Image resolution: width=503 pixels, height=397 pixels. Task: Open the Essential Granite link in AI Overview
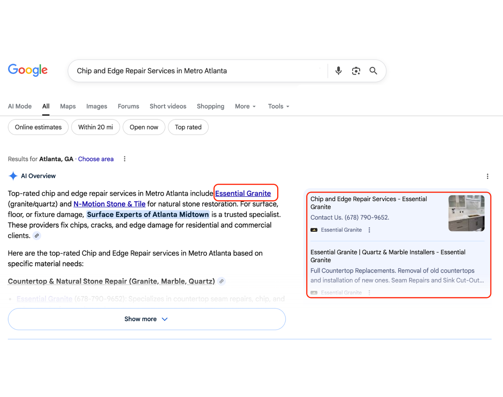pos(243,193)
